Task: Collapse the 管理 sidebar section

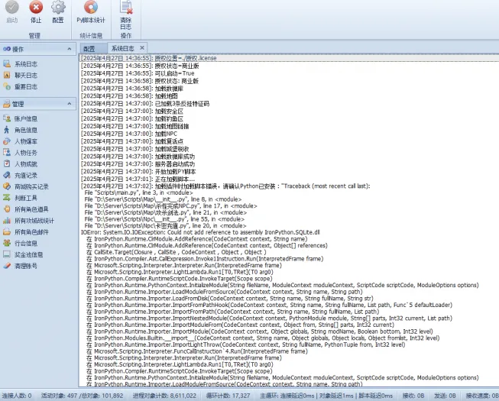Action: point(70,104)
